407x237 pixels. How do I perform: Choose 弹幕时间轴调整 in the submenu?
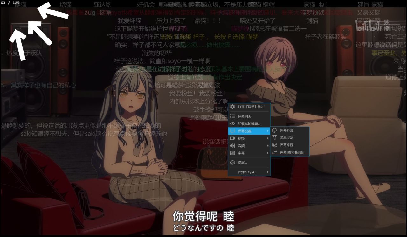point(290,152)
